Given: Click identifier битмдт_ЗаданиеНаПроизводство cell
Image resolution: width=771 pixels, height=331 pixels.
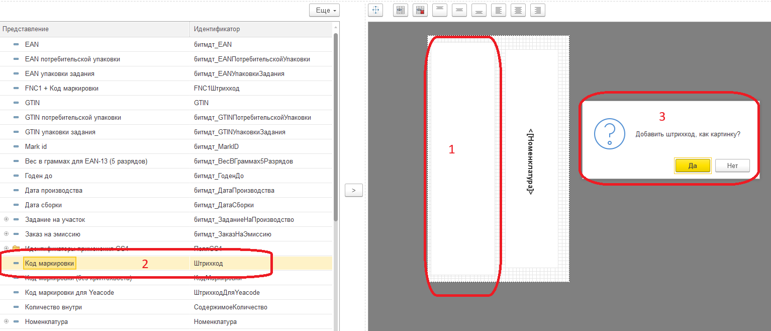Looking at the screenshot, I should 261,219.
